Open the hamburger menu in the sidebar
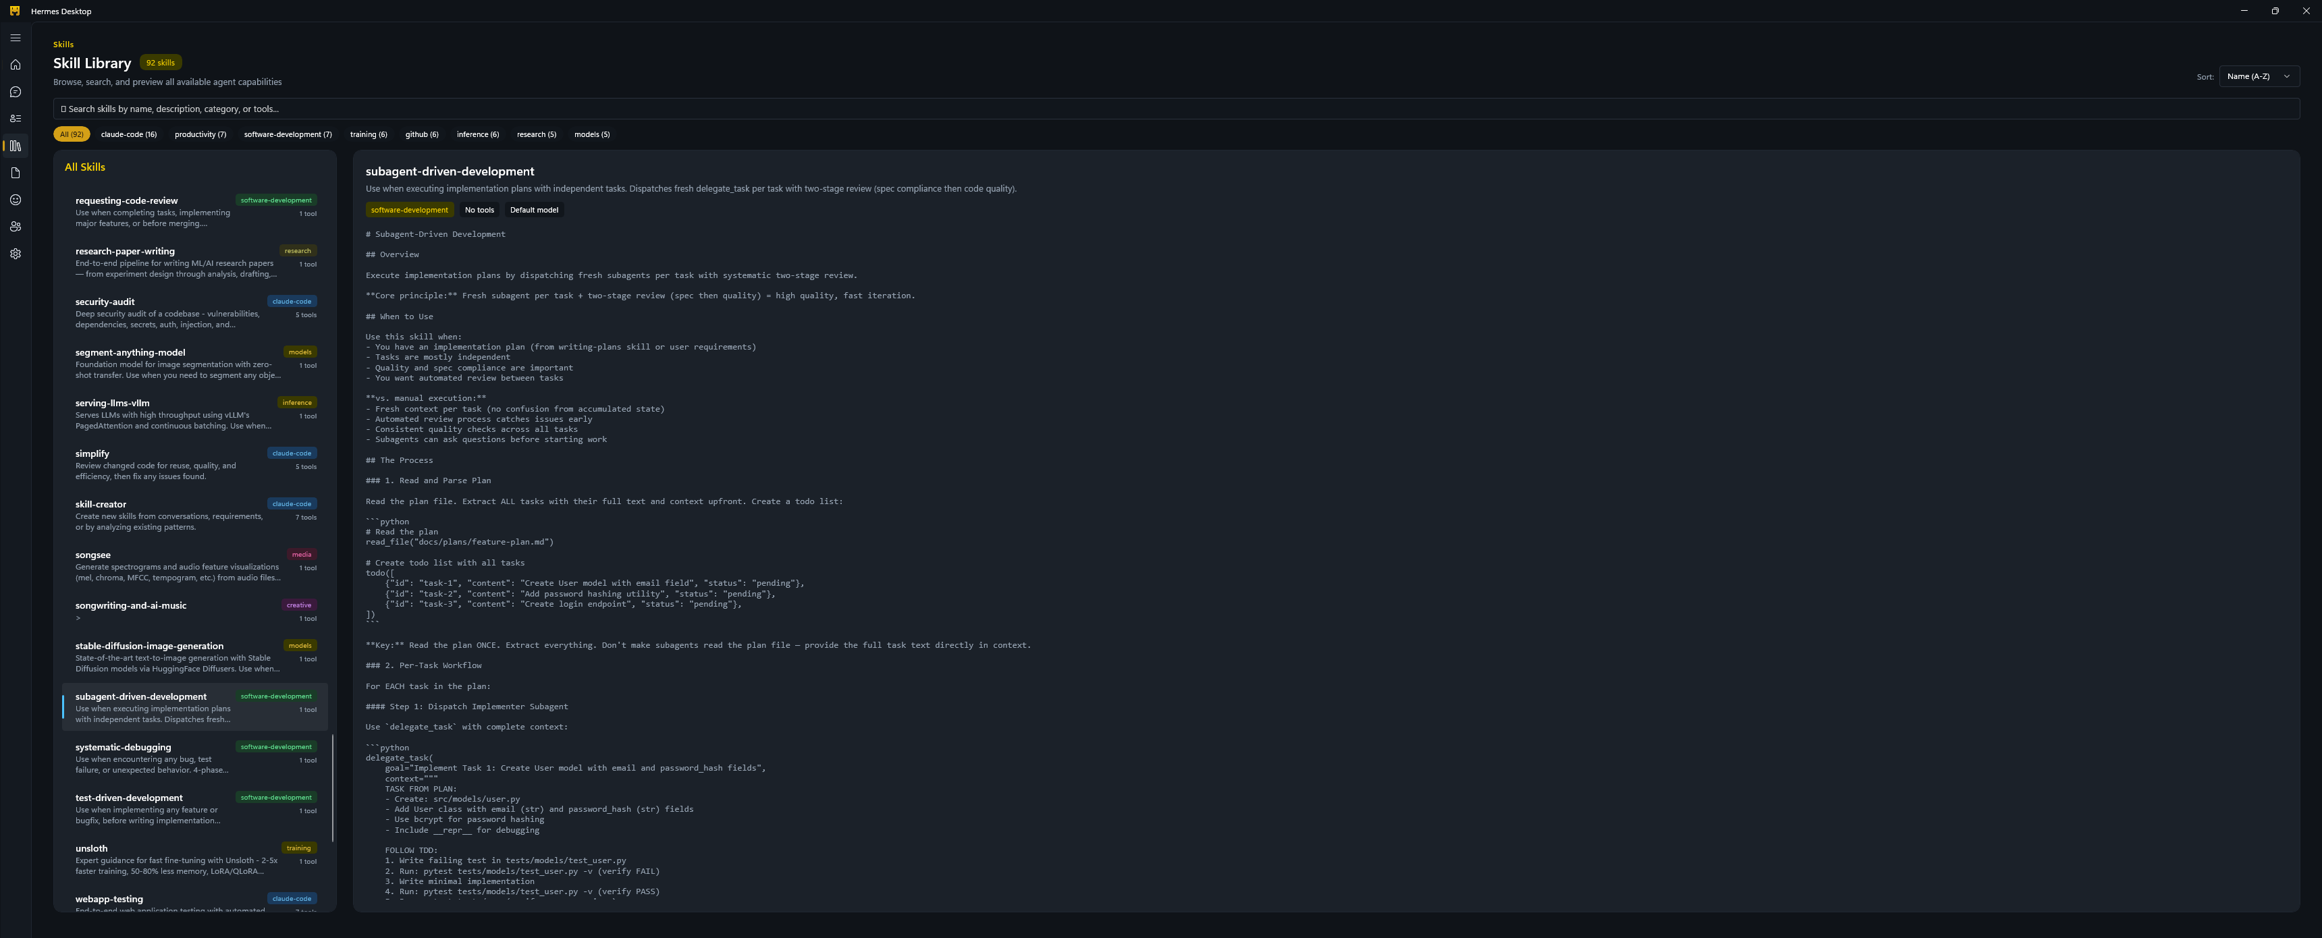Image resolution: width=2322 pixels, height=938 pixels. click(x=16, y=38)
